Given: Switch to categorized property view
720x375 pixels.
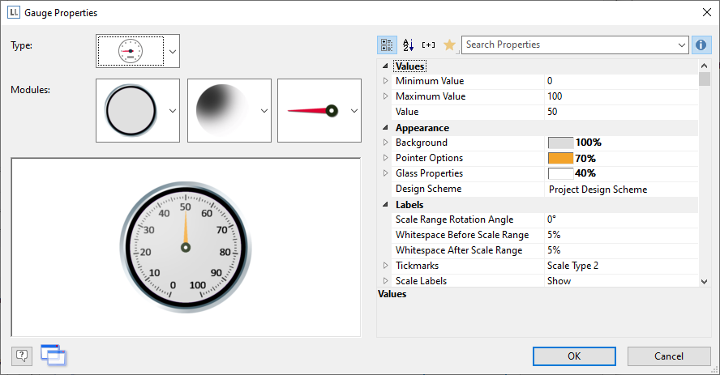Looking at the screenshot, I should (x=387, y=45).
